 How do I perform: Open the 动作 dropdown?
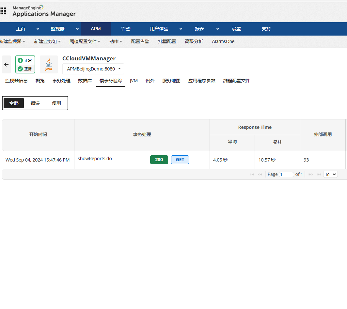point(116,41)
